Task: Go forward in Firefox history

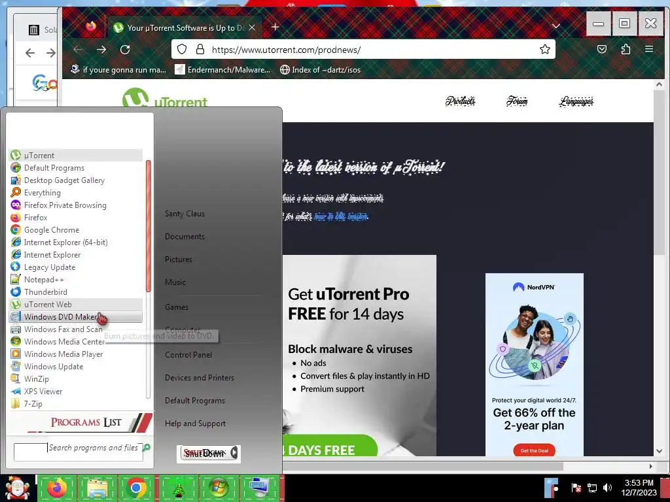Action: [101, 50]
